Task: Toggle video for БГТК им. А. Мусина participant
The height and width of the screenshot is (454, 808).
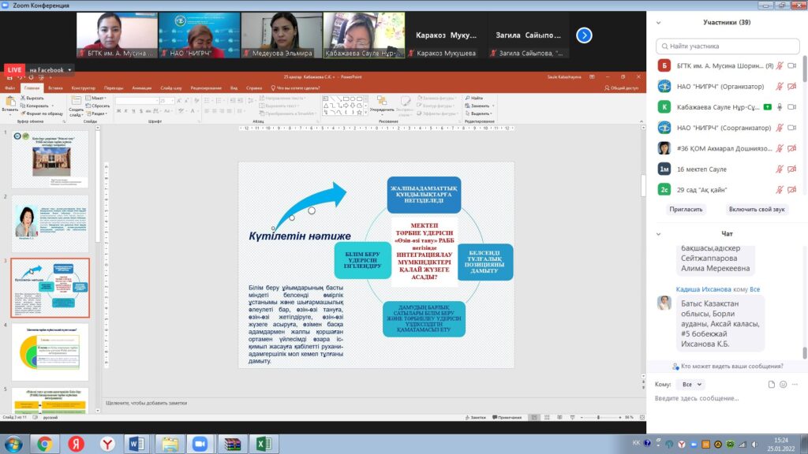Action: [x=792, y=66]
